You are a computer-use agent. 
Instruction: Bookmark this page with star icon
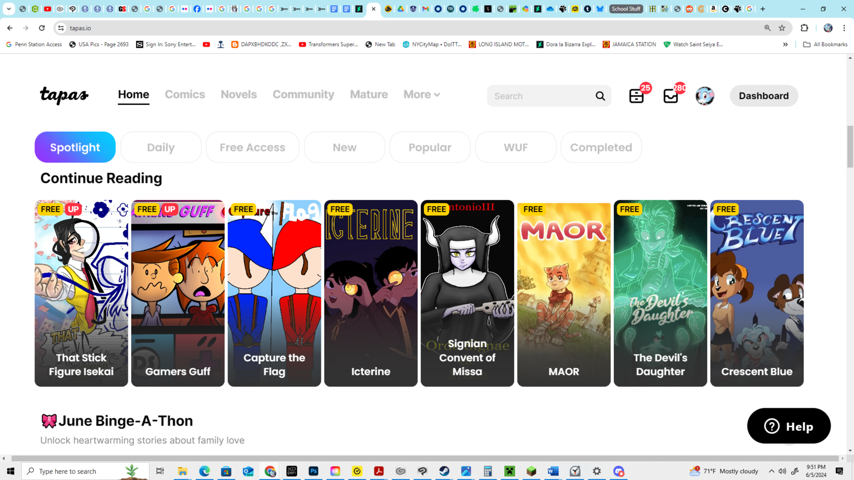click(x=782, y=28)
